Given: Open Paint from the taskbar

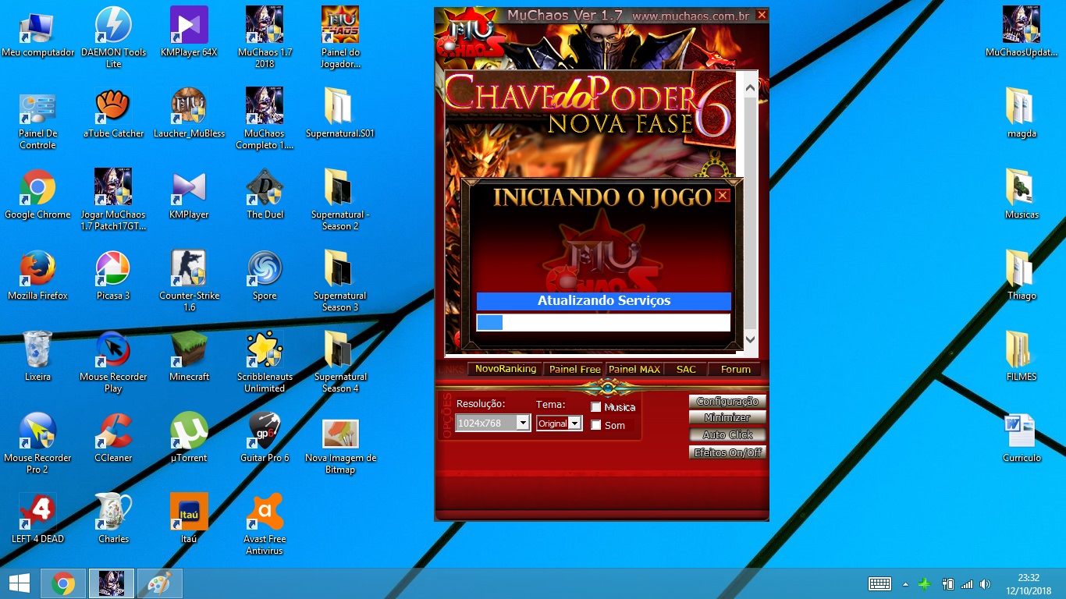Looking at the screenshot, I should coord(159,583).
